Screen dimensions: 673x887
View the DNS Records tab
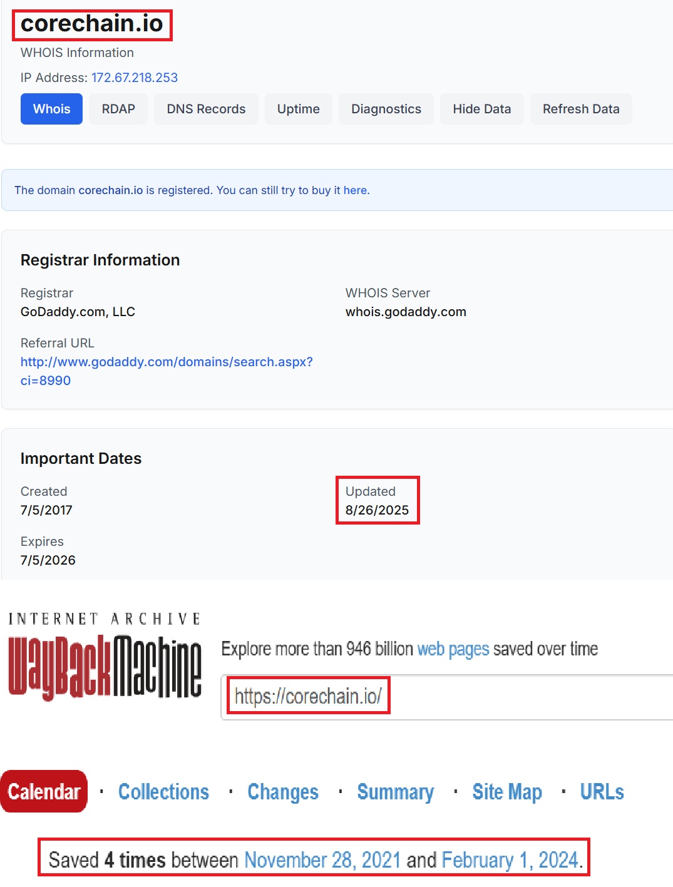205,108
